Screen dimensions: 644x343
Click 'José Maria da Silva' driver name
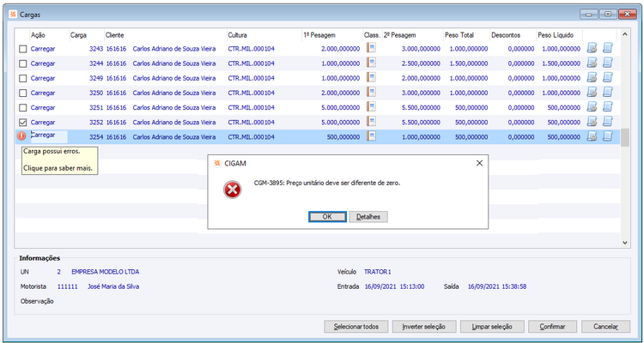coord(113,286)
